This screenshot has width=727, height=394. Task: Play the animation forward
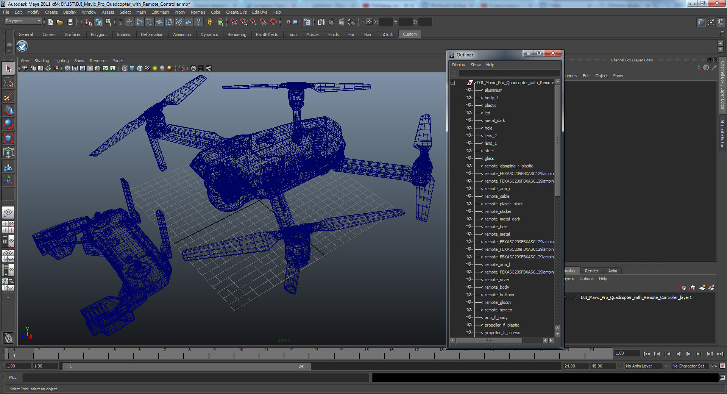coord(688,354)
